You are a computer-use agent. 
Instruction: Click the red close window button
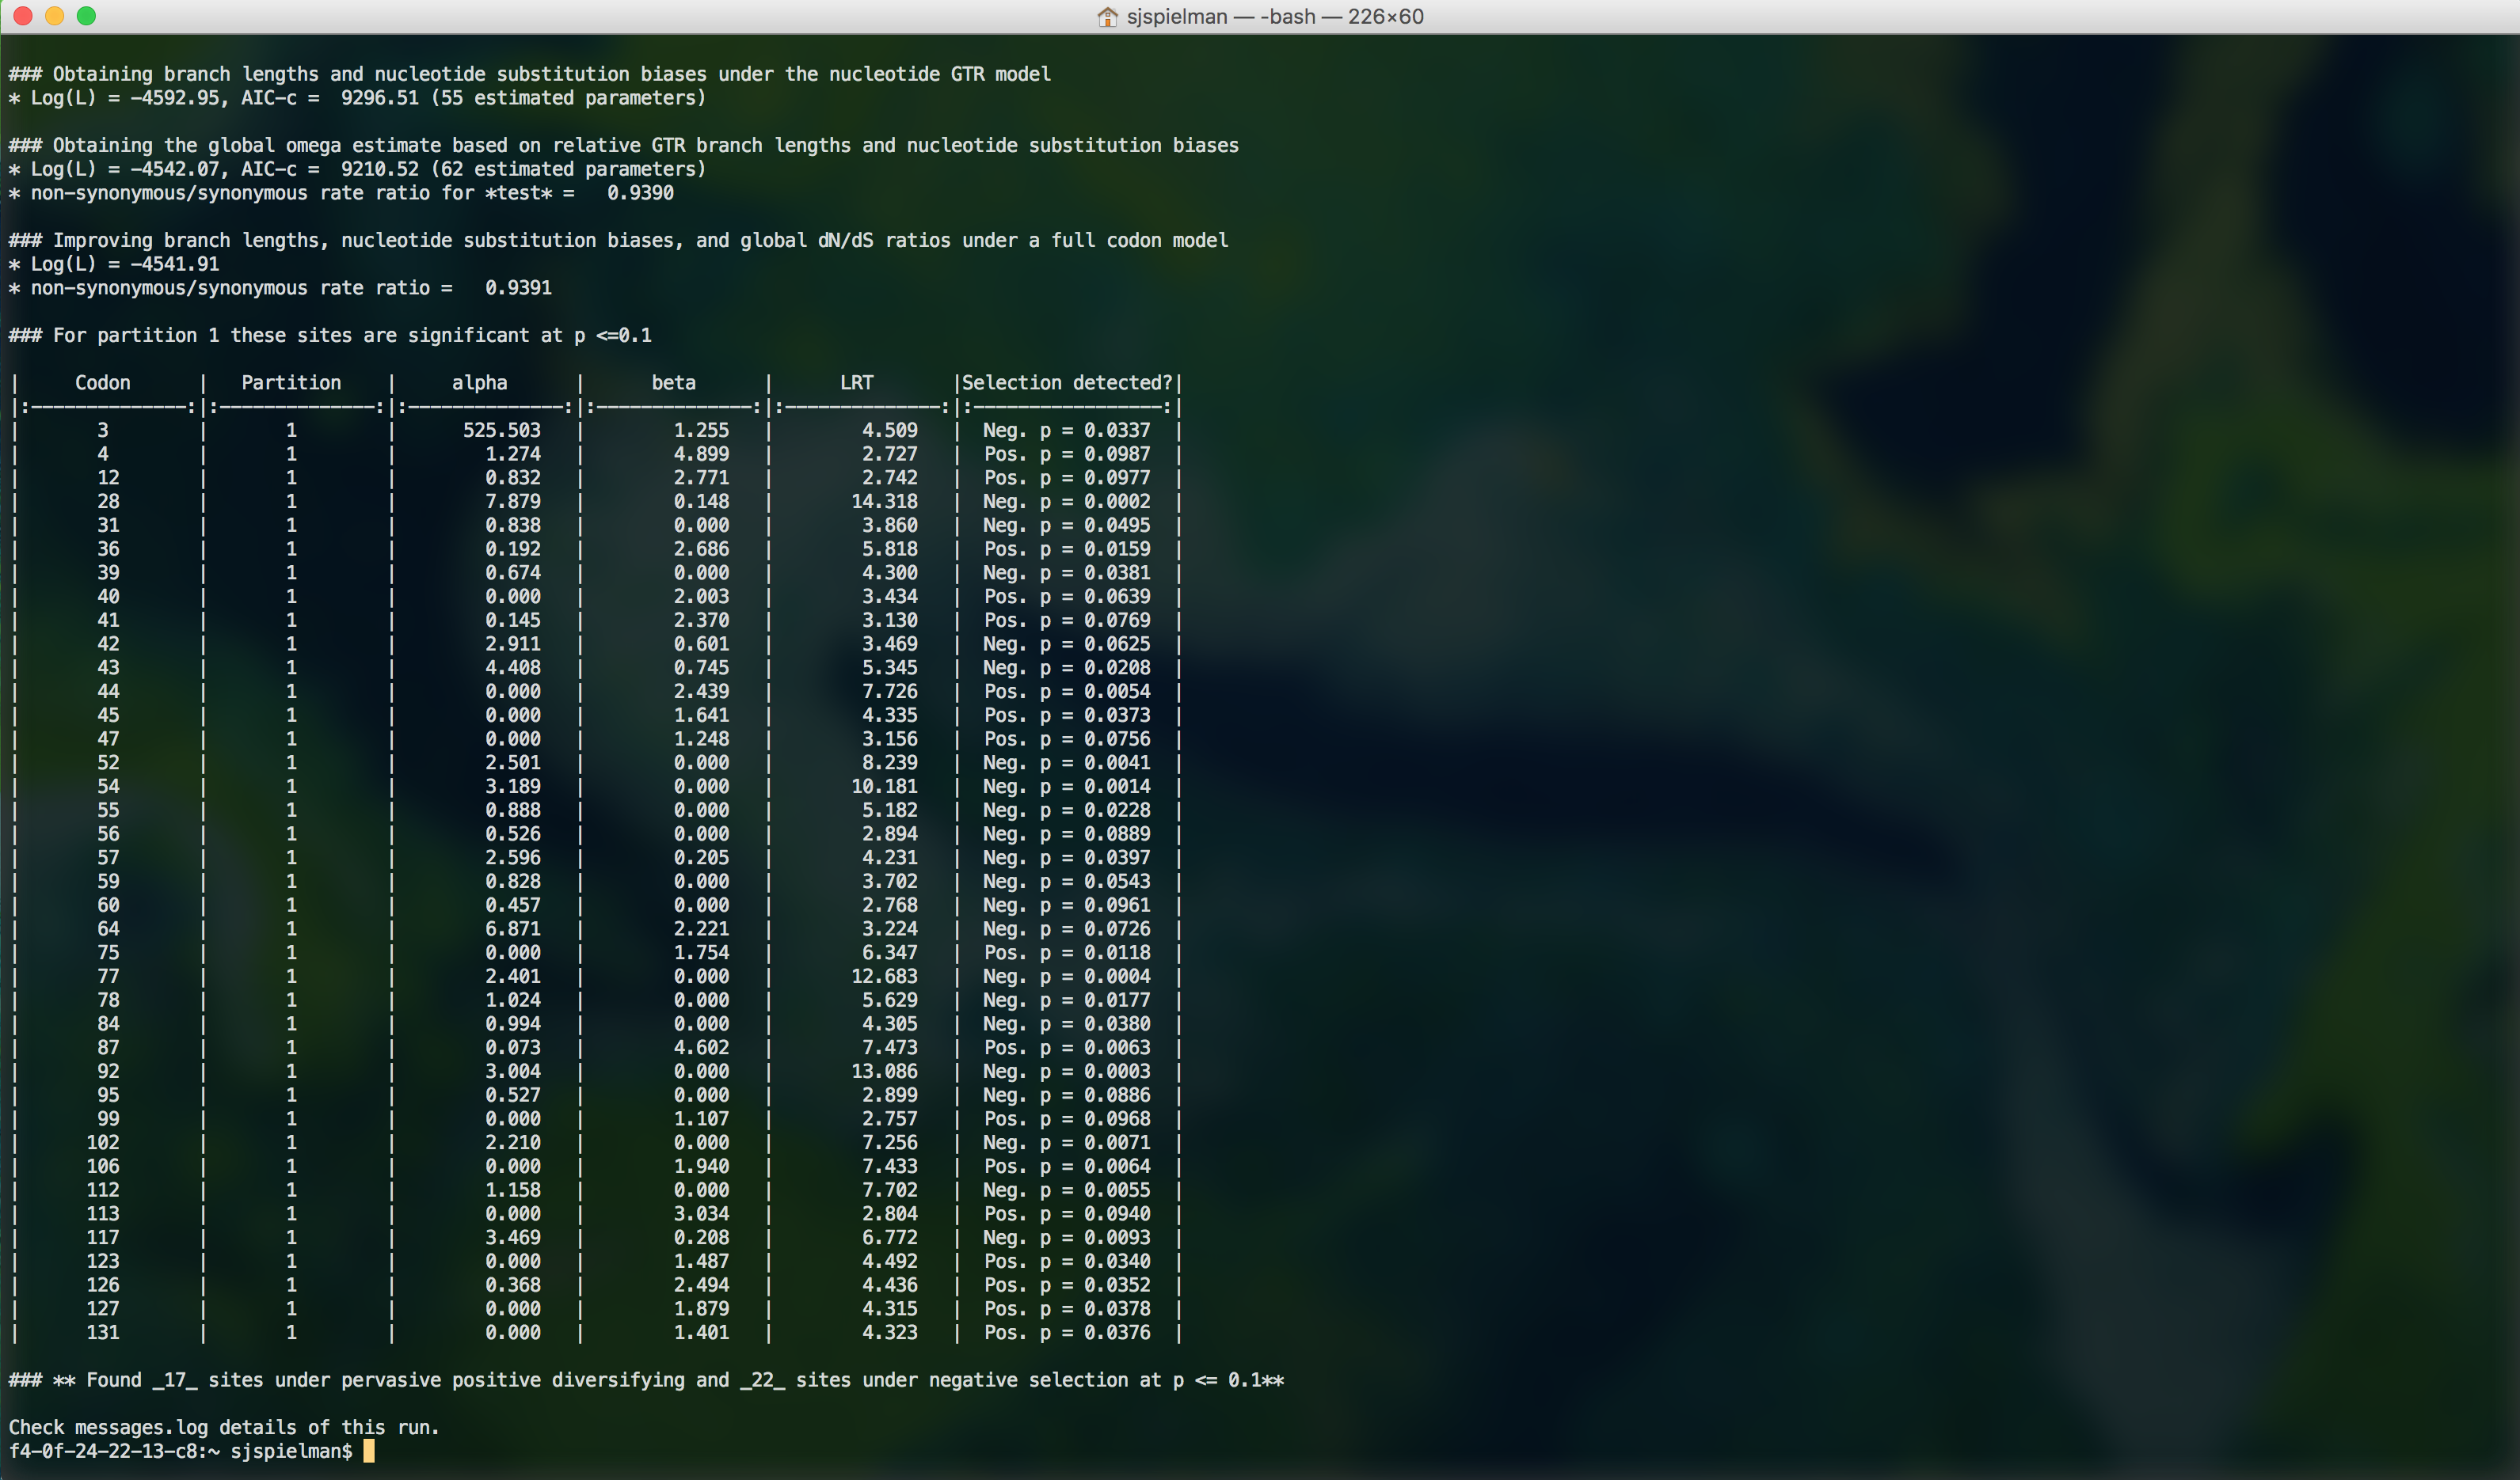[22, 16]
